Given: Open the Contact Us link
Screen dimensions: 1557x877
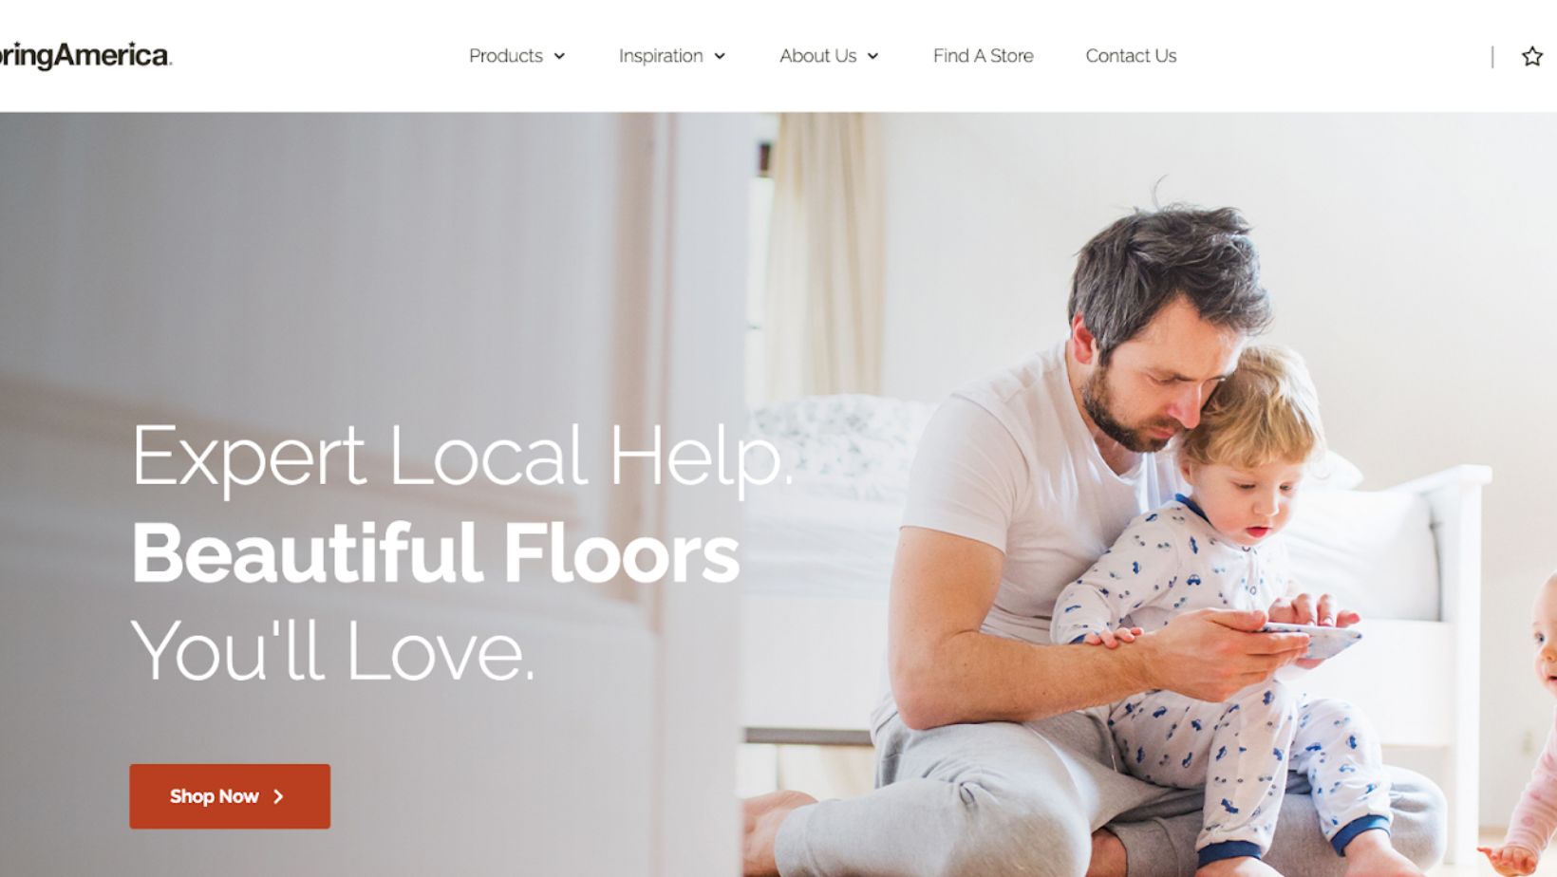Looking at the screenshot, I should click(x=1131, y=56).
